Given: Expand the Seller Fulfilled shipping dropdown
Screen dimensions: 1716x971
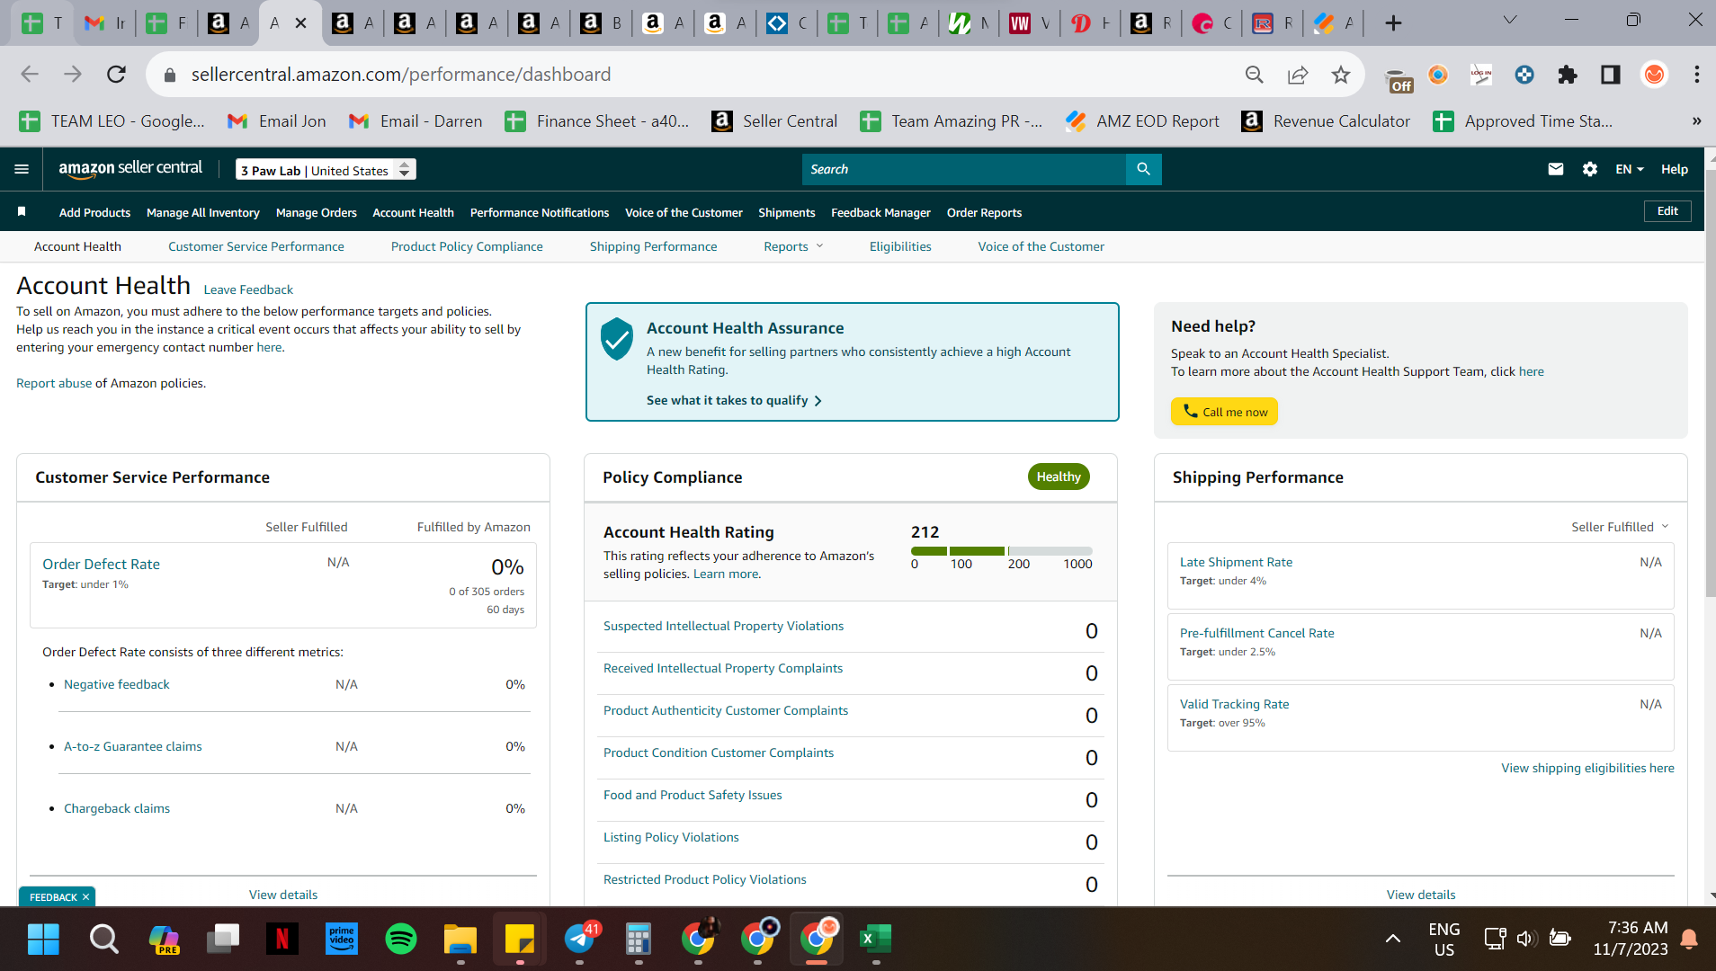Looking at the screenshot, I should click(x=1619, y=527).
